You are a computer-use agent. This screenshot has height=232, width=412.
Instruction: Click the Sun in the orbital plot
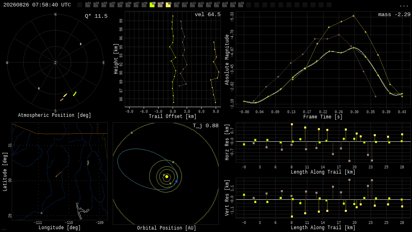[x=167, y=177]
